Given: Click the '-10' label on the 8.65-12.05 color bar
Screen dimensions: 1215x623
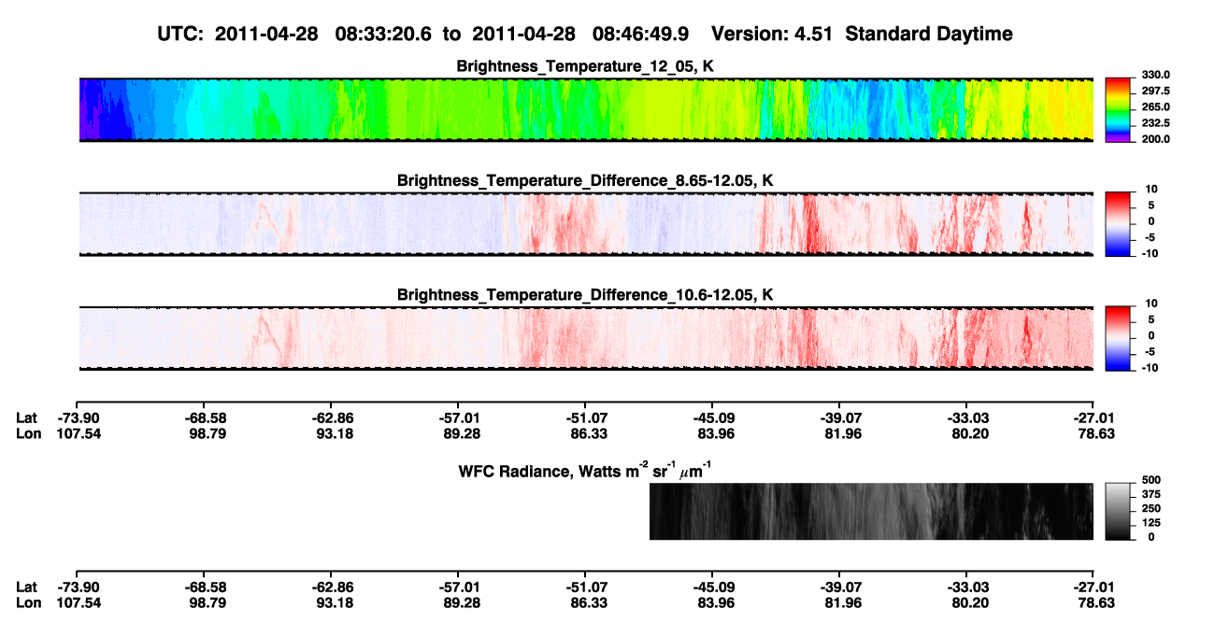Looking at the screenshot, I should click(1151, 252).
